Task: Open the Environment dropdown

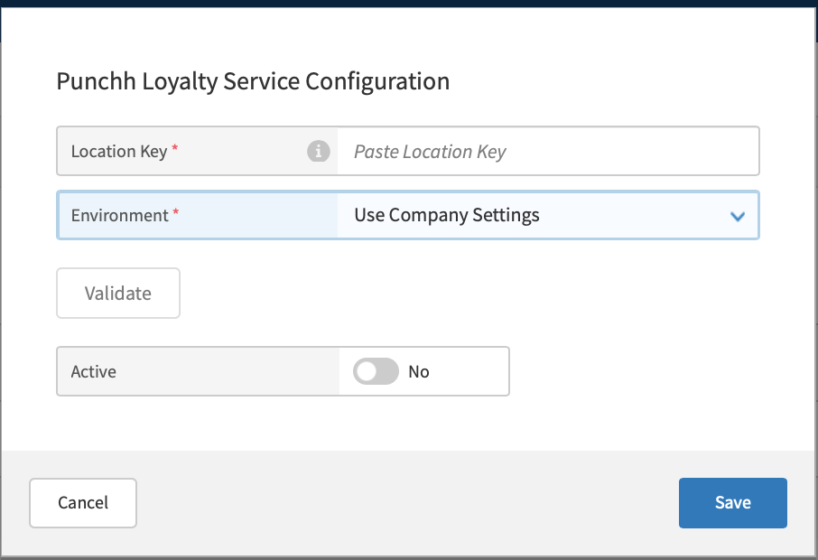Action: pos(547,215)
